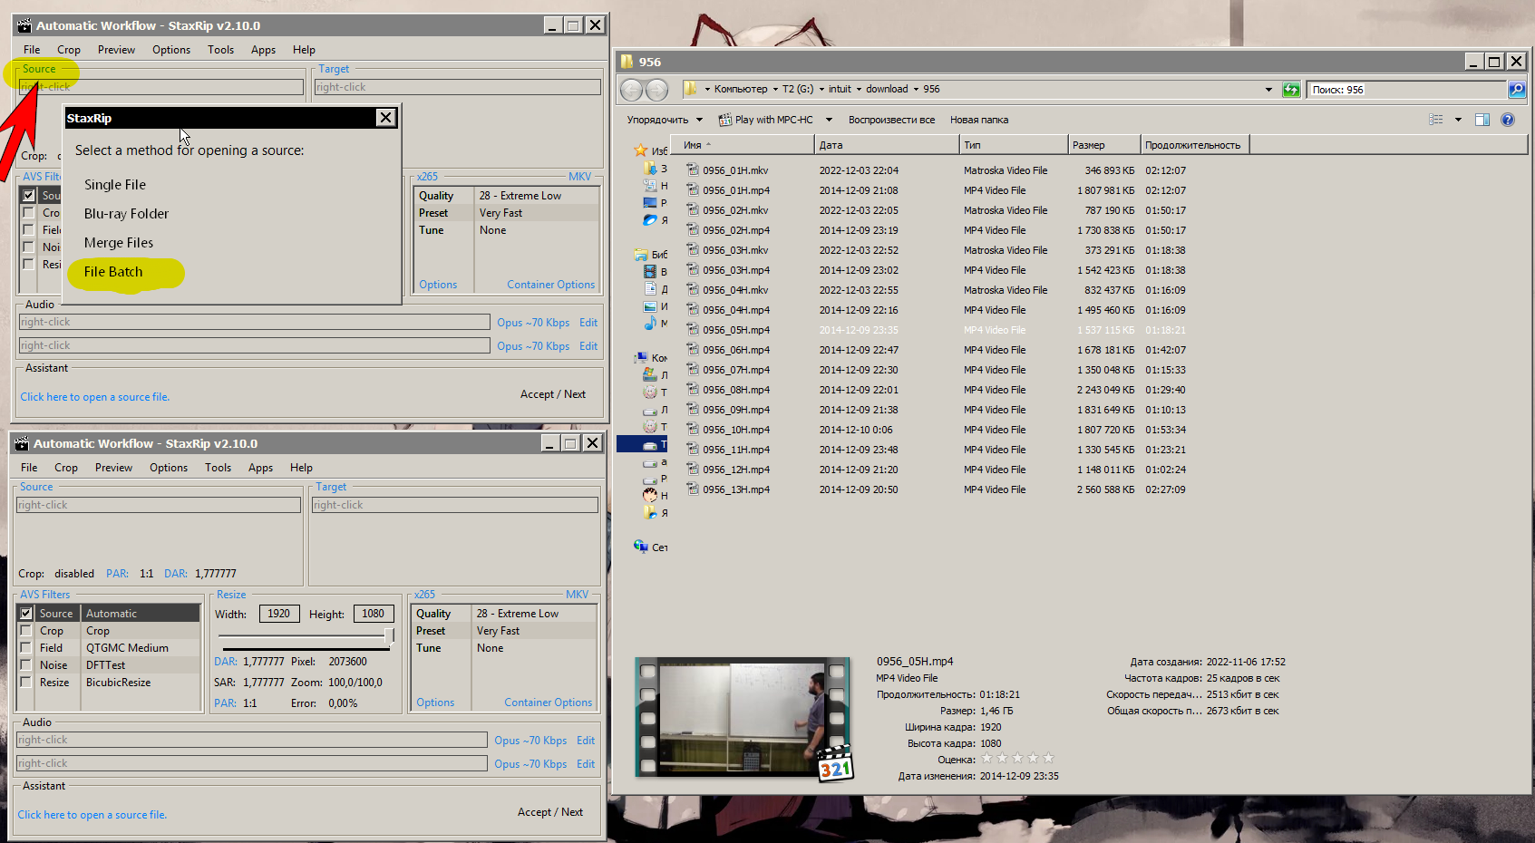Toggle the preview pane icon in Explorer toolbar
The image size is (1535, 843).
1482,120
